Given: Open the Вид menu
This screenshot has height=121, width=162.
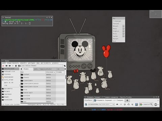Looking at the screenshot, I should click(38, 63).
